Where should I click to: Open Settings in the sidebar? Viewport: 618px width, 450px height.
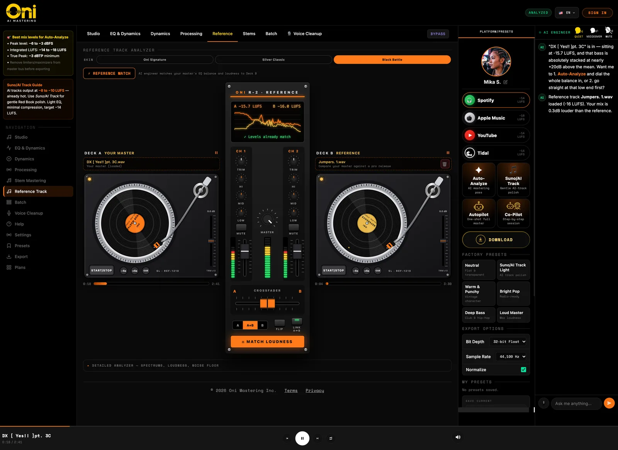tap(38, 235)
